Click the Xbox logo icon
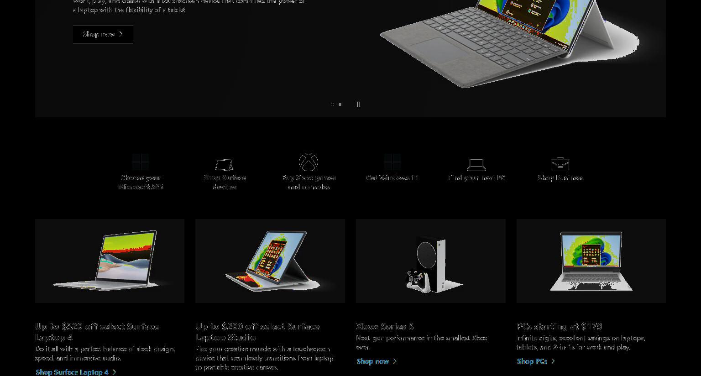 [309, 162]
